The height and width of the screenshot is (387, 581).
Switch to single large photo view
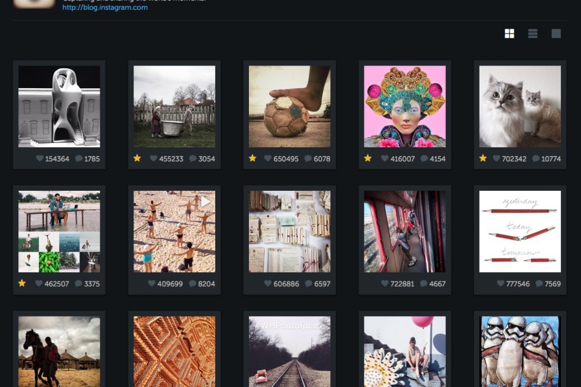pos(556,34)
